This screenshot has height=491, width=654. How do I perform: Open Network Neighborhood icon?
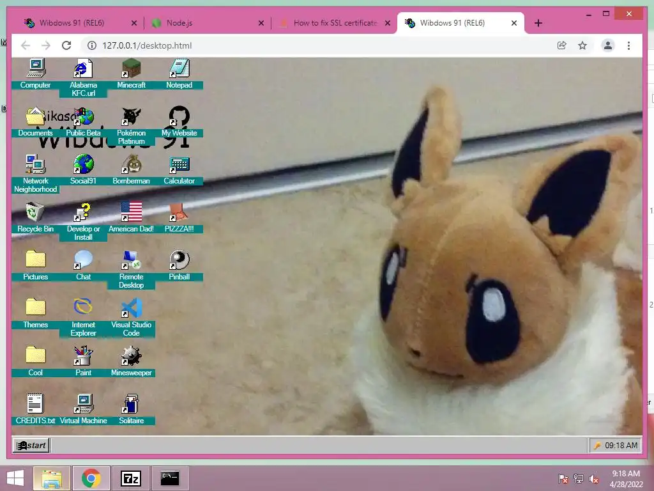tap(36, 174)
